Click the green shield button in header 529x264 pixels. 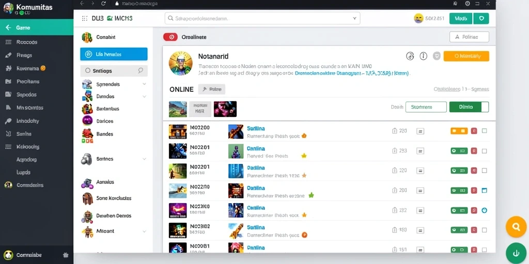coord(481,19)
